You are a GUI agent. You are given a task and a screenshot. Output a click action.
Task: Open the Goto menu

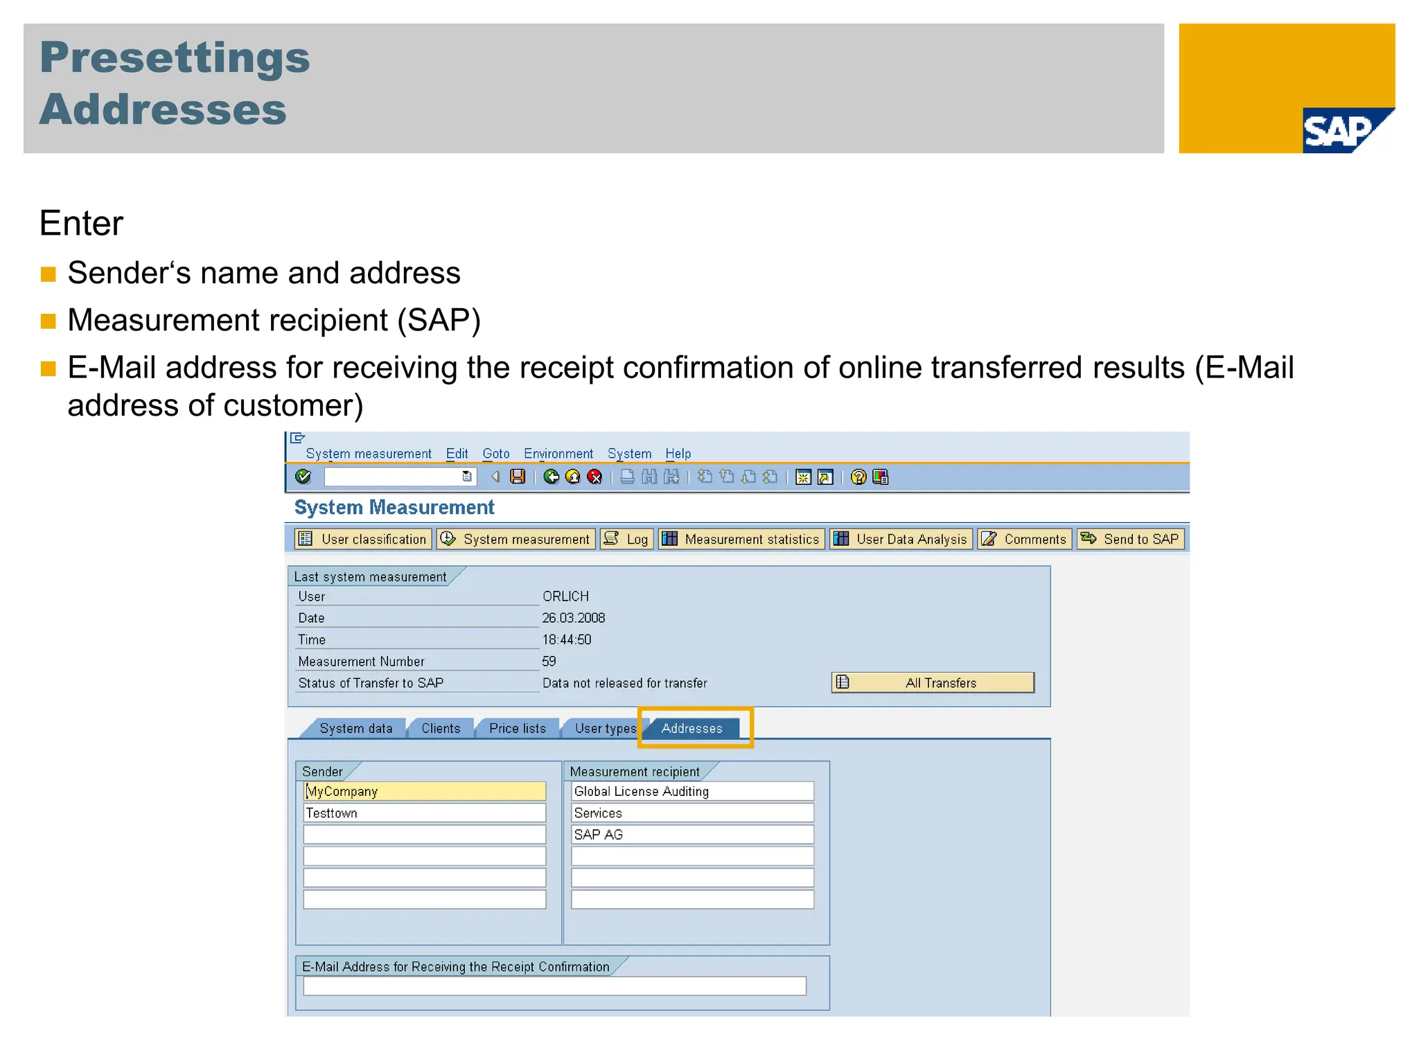click(496, 454)
